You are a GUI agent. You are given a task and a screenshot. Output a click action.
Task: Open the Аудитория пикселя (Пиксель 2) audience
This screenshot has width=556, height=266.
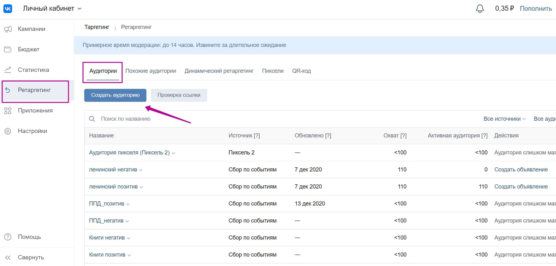(129, 153)
